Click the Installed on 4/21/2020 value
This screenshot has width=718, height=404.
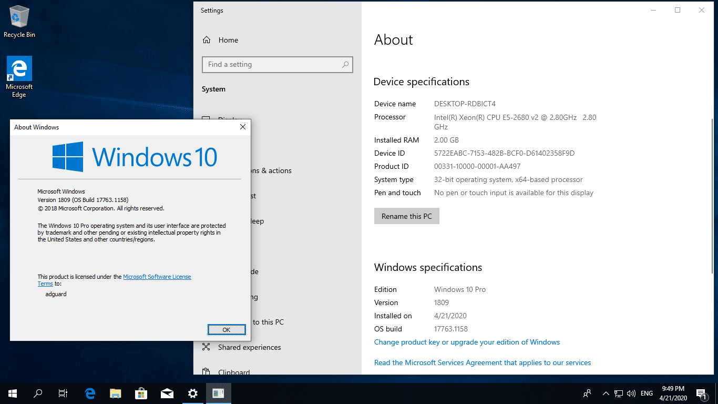click(x=450, y=316)
